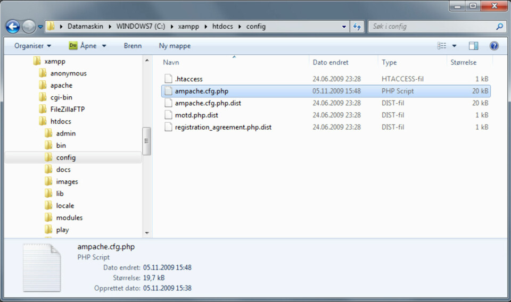
Task: Minimize the Explorer window
Action: (x=458, y=6)
